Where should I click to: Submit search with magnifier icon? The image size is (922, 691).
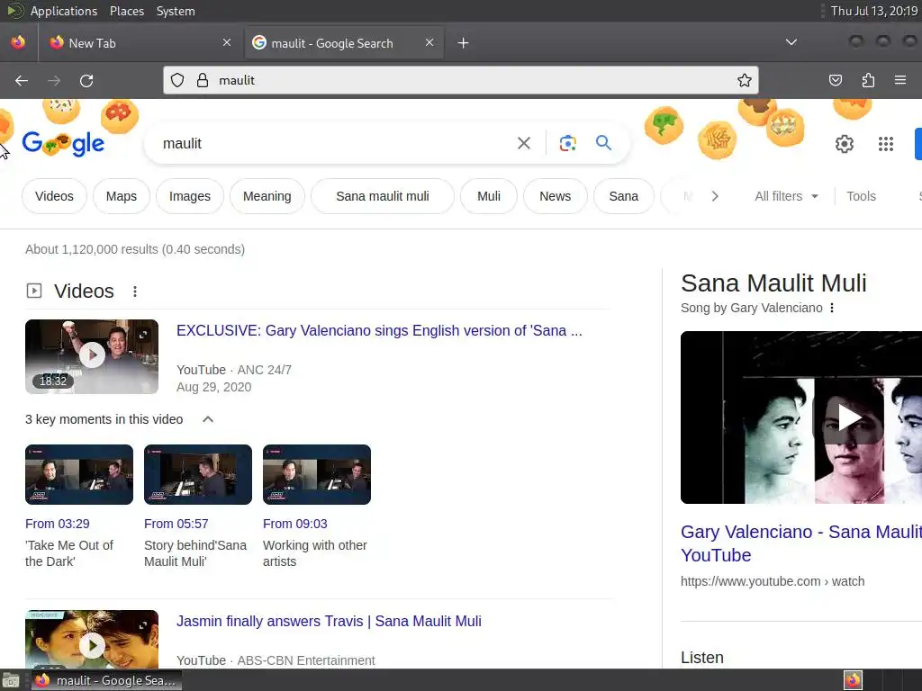tap(603, 143)
